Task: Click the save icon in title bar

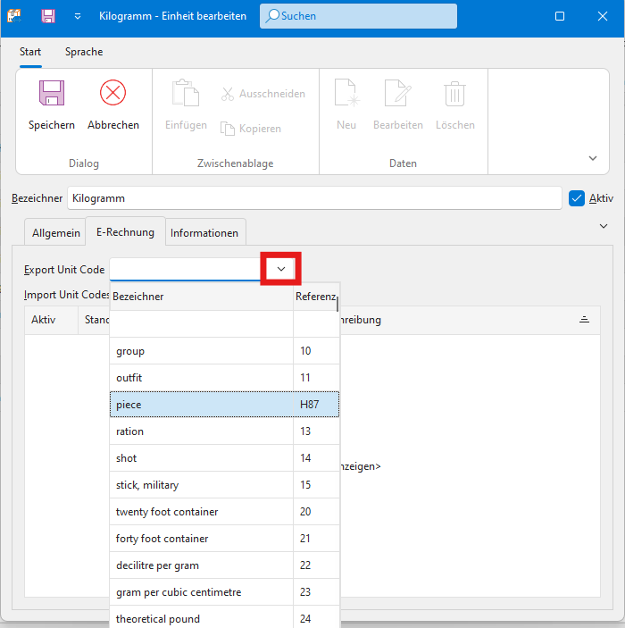Action: click(48, 16)
